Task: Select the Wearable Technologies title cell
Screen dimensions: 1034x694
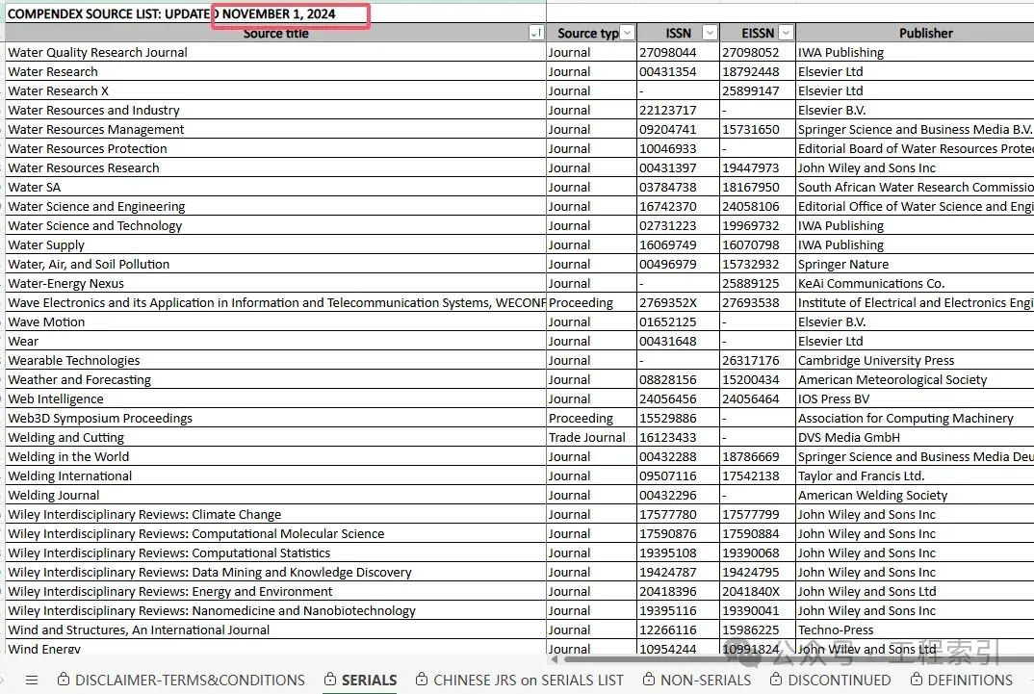Action: pos(275,361)
